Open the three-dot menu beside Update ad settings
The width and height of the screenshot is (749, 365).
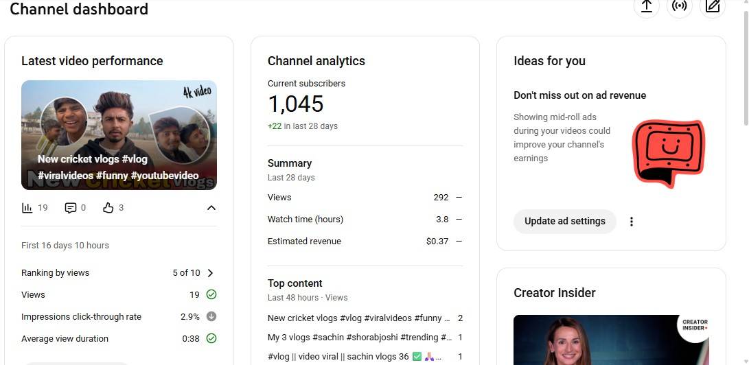pos(632,222)
